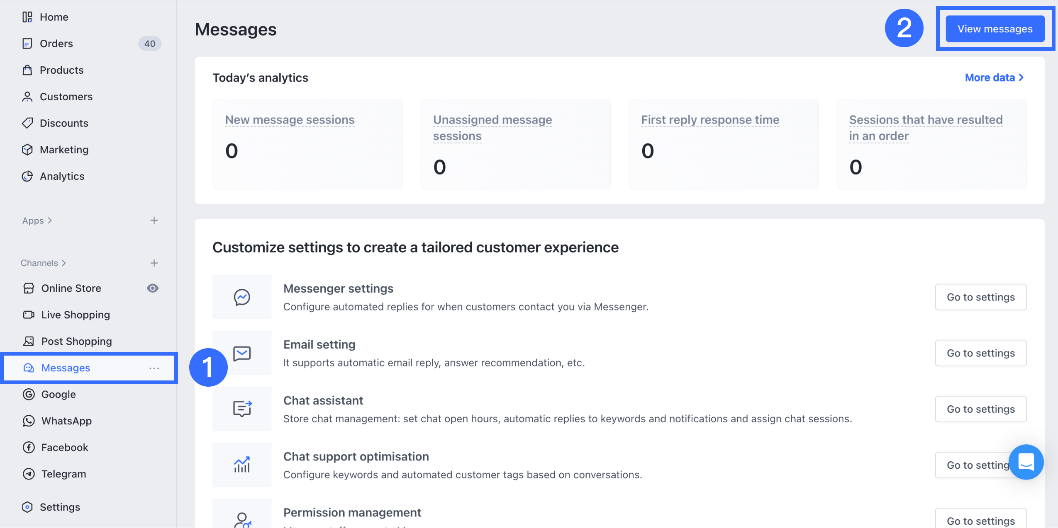This screenshot has width=1058, height=528.
Task: Click the Email setting envelope icon
Action: tap(243, 354)
